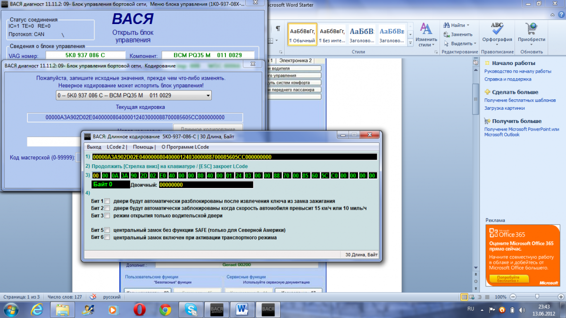Select byte C0 in the byte row

pos(334,176)
